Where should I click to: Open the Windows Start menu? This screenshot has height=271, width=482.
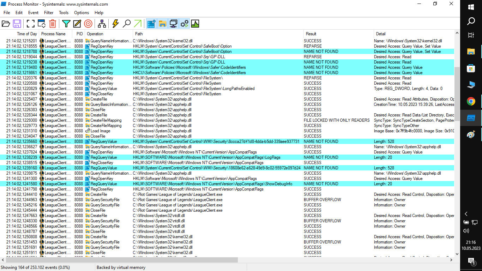(471, 7)
